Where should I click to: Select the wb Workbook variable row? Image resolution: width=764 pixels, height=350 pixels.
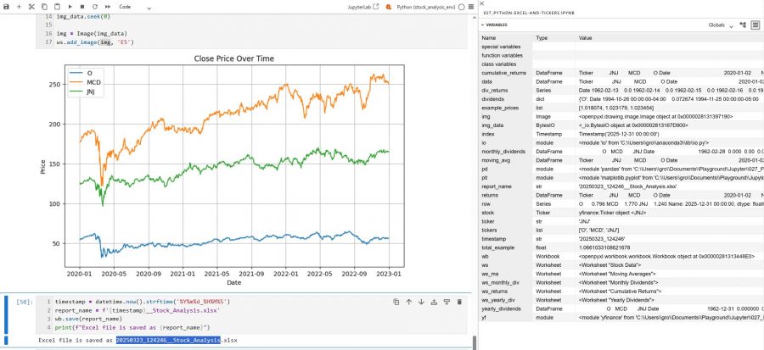(x=621, y=256)
